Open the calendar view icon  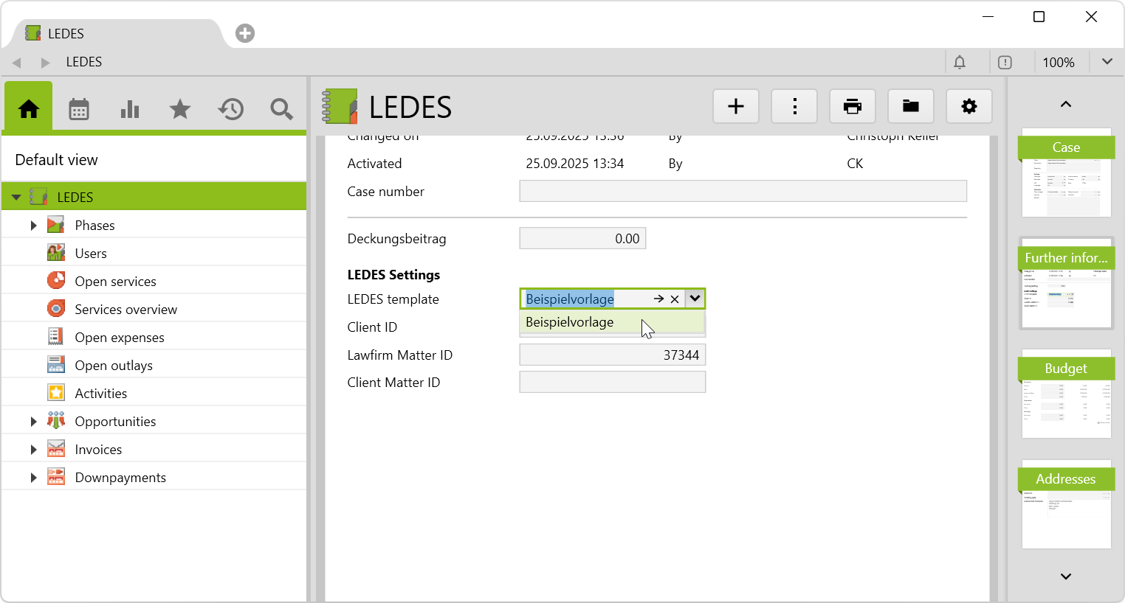[x=79, y=110]
